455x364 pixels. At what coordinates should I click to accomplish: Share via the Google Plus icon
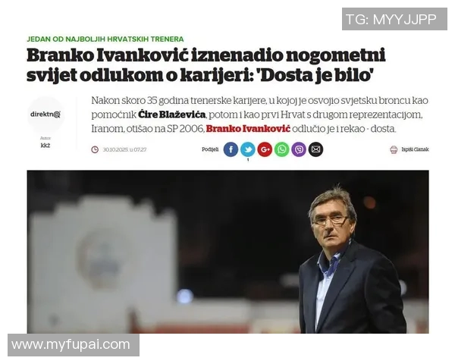(x=265, y=149)
